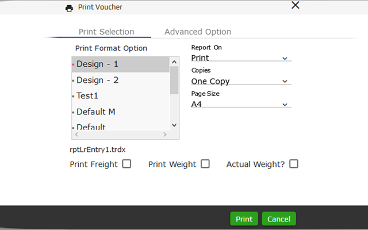
Task: Enable the Print Freight checkbox
Action: pyautogui.click(x=126, y=164)
